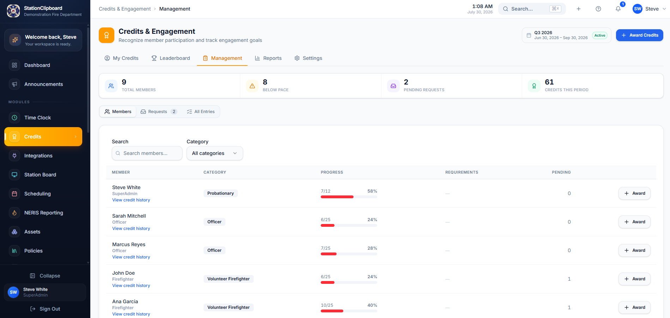Image resolution: width=670 pixels, height=318 pixels.
Task: View credit history for John Doe
Action: pos(131,286)
